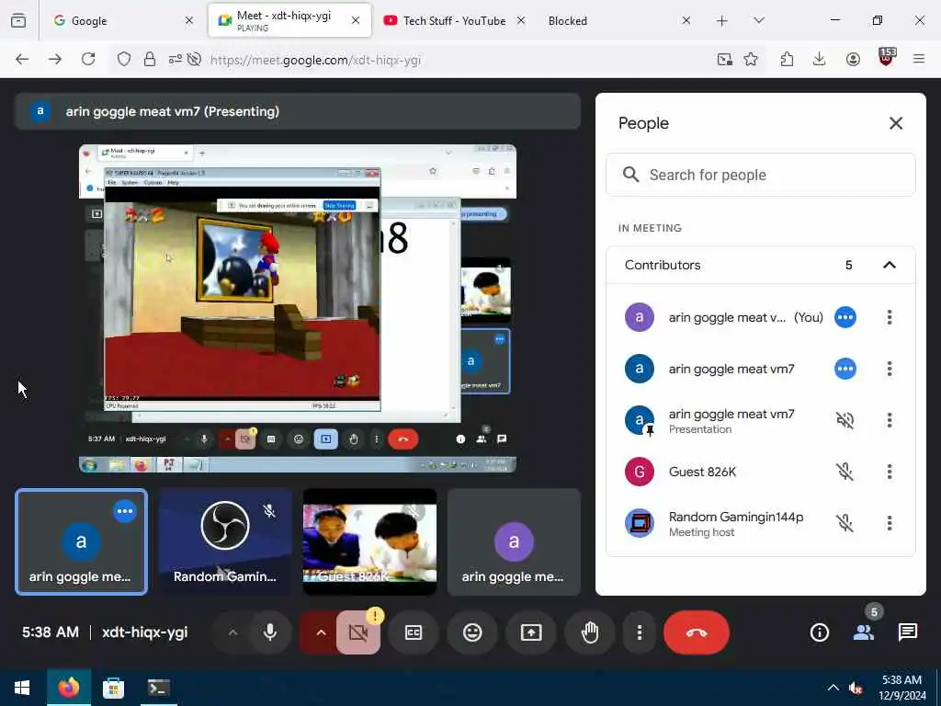941x706 pixels.
Task: Open Firefox View icon at tab bar start
Action: pyautogui.click(x=18, y=21)
